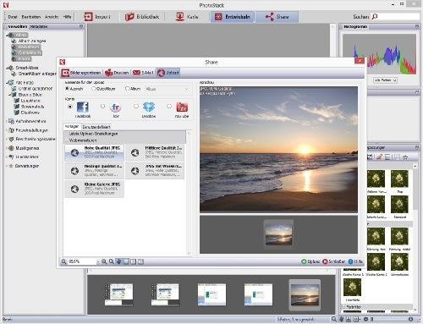423x324 pixels.
Task: Click the Schließen button in Share dialog
Action: pos(334,261)
